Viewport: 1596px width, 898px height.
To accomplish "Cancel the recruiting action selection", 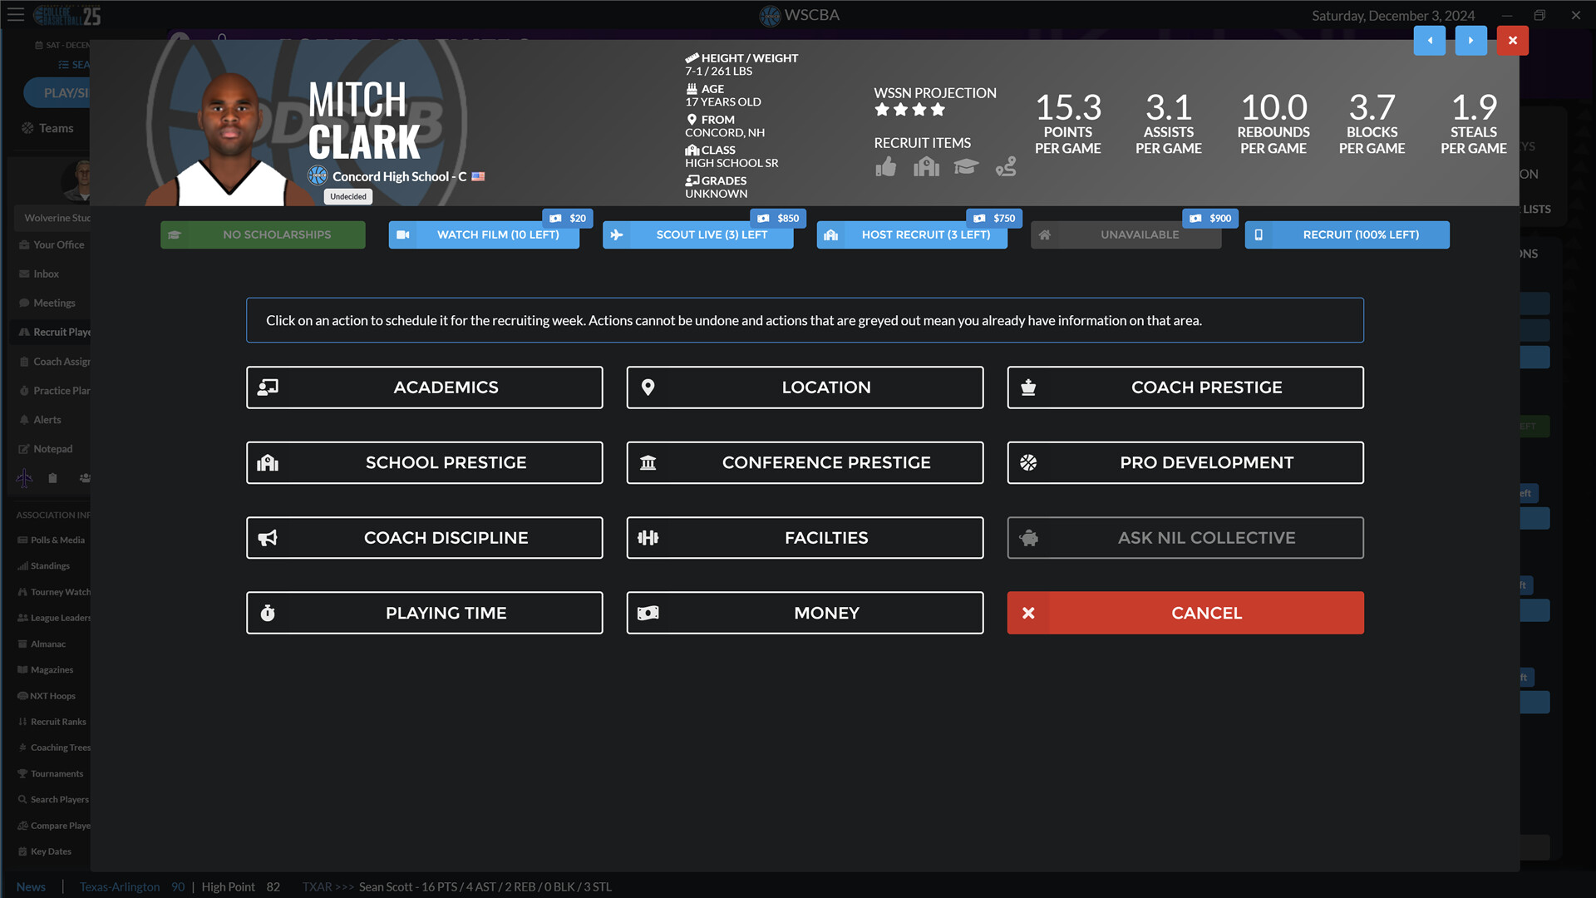I will pos(1185,613).
